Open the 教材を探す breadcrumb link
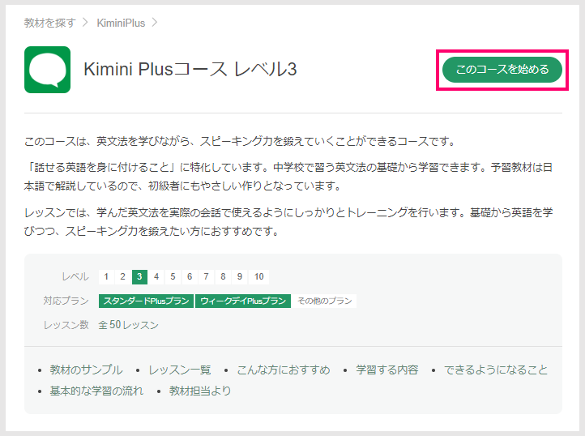The image size is (585, 436). pos(50,23)
